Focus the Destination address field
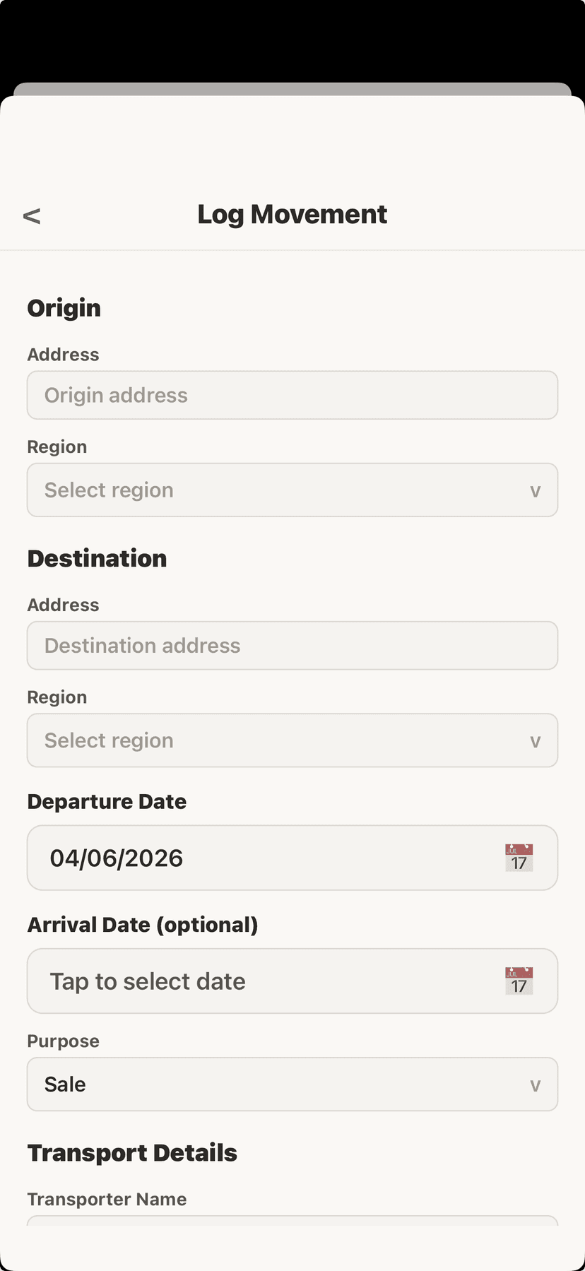 pos(292,646)
